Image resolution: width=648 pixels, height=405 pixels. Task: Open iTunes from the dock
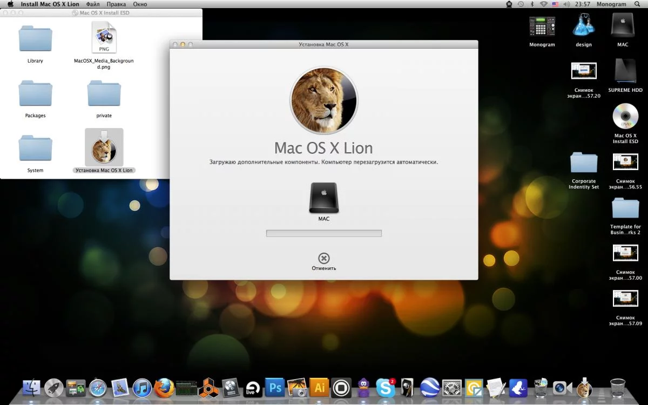(142, 388)
